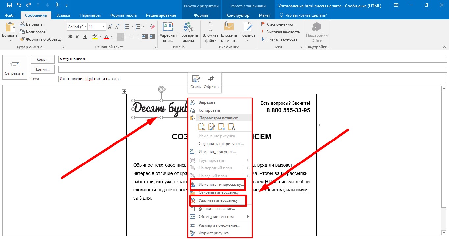
Task: Apply red font color
Action: 106,37
